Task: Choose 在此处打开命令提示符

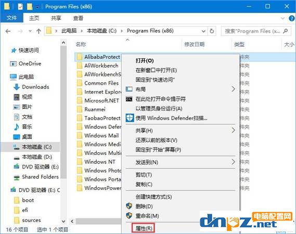Action: click(x=161, y=99)
